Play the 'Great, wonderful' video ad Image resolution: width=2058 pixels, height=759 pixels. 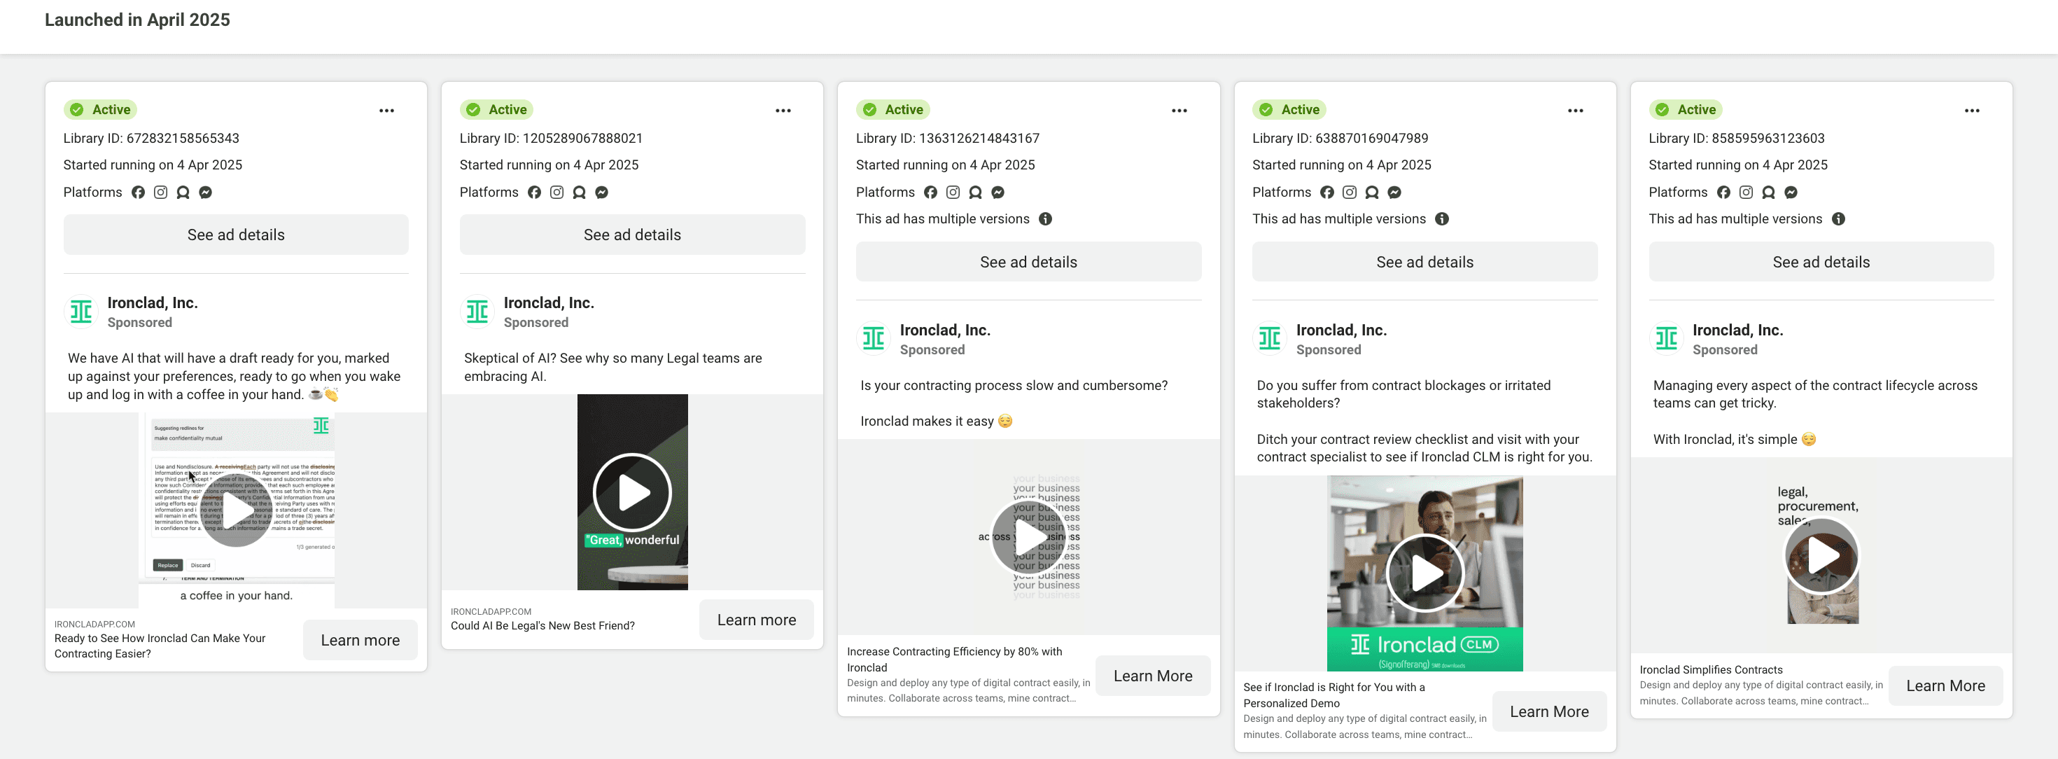(632, 492)
